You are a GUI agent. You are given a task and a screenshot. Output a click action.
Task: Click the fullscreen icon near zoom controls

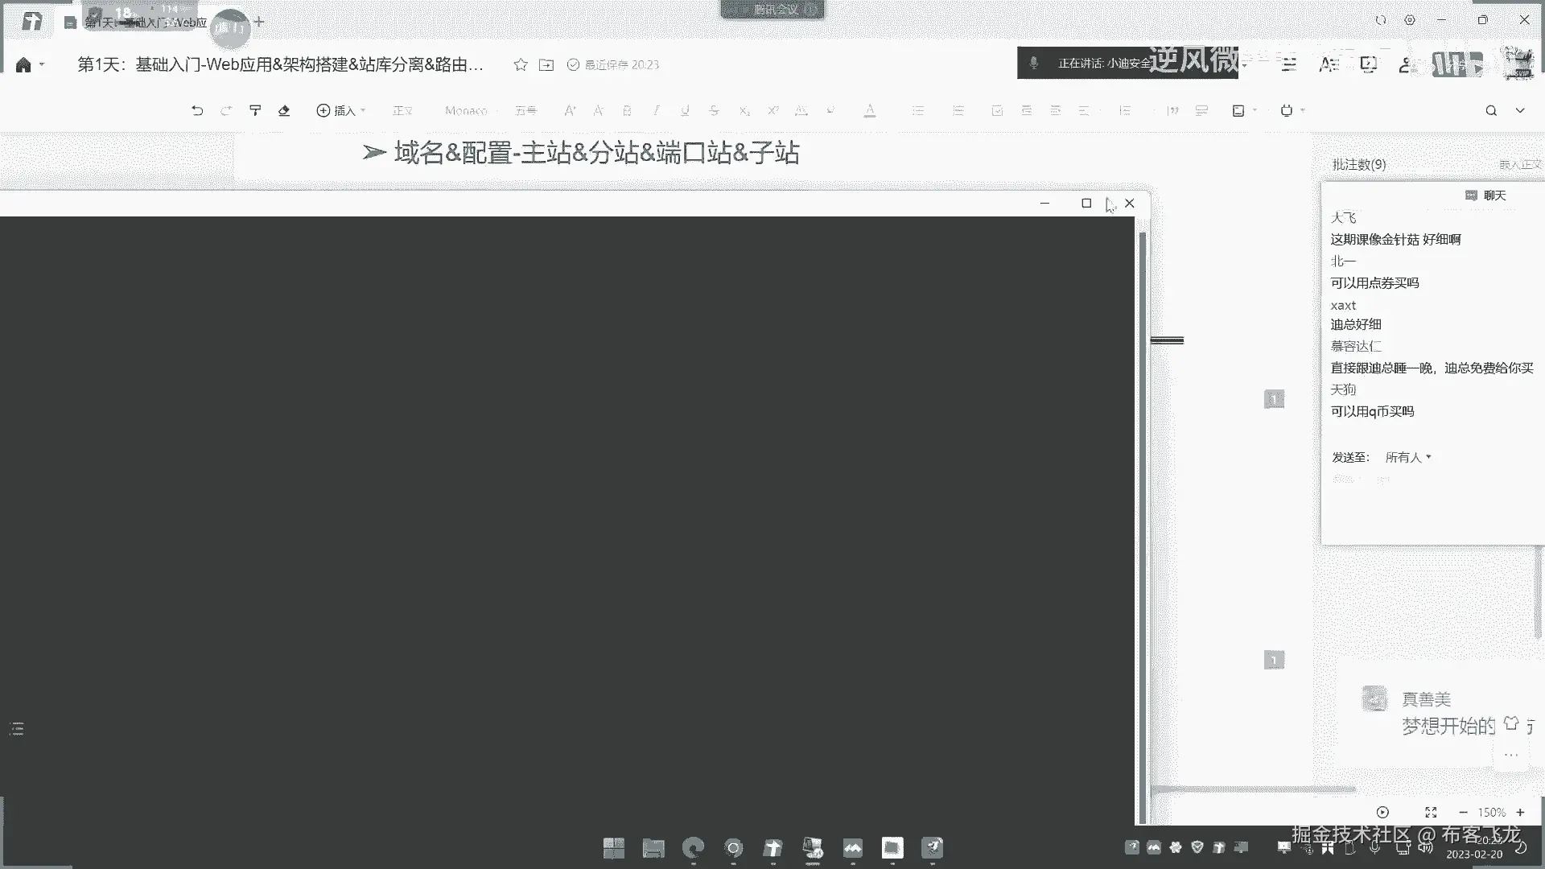[x=1431, y=813]
